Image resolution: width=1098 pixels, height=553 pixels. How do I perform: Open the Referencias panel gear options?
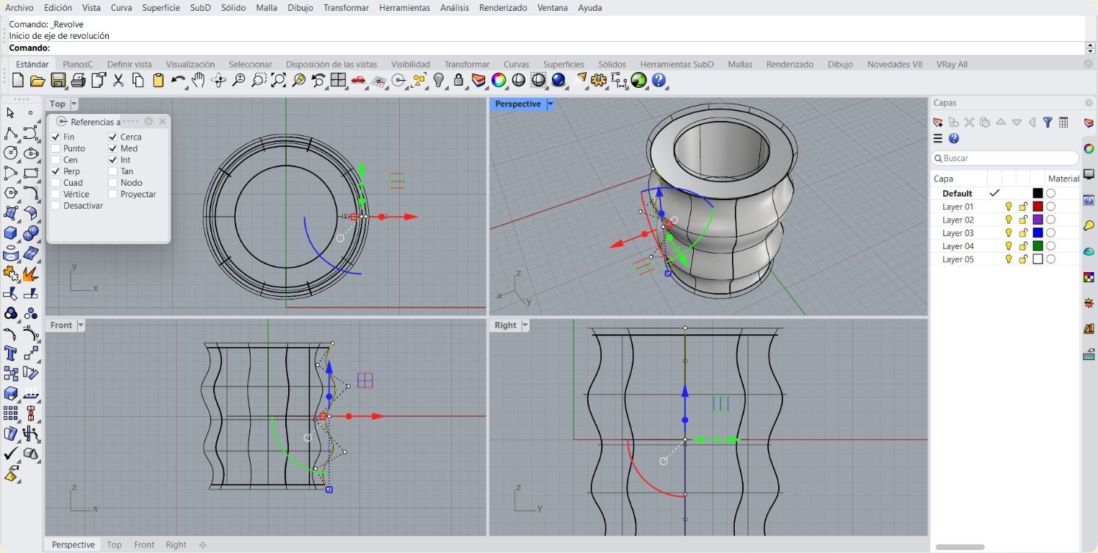[148, 122]
